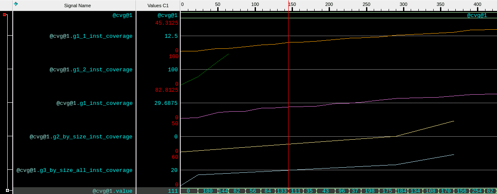Click the Signal Name column header
The image size is (497, 194).
(x=77, y=6)
